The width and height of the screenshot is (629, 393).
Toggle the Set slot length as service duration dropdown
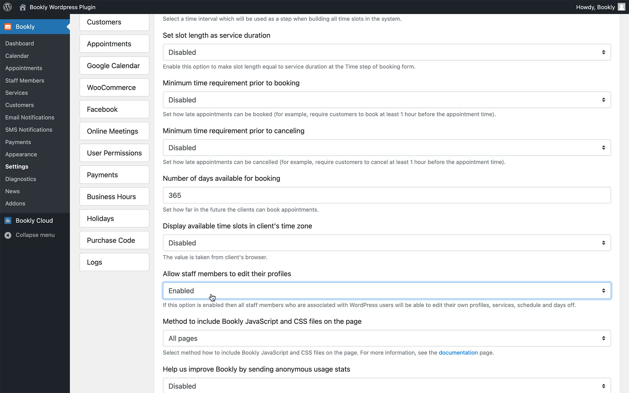point(387,52)
